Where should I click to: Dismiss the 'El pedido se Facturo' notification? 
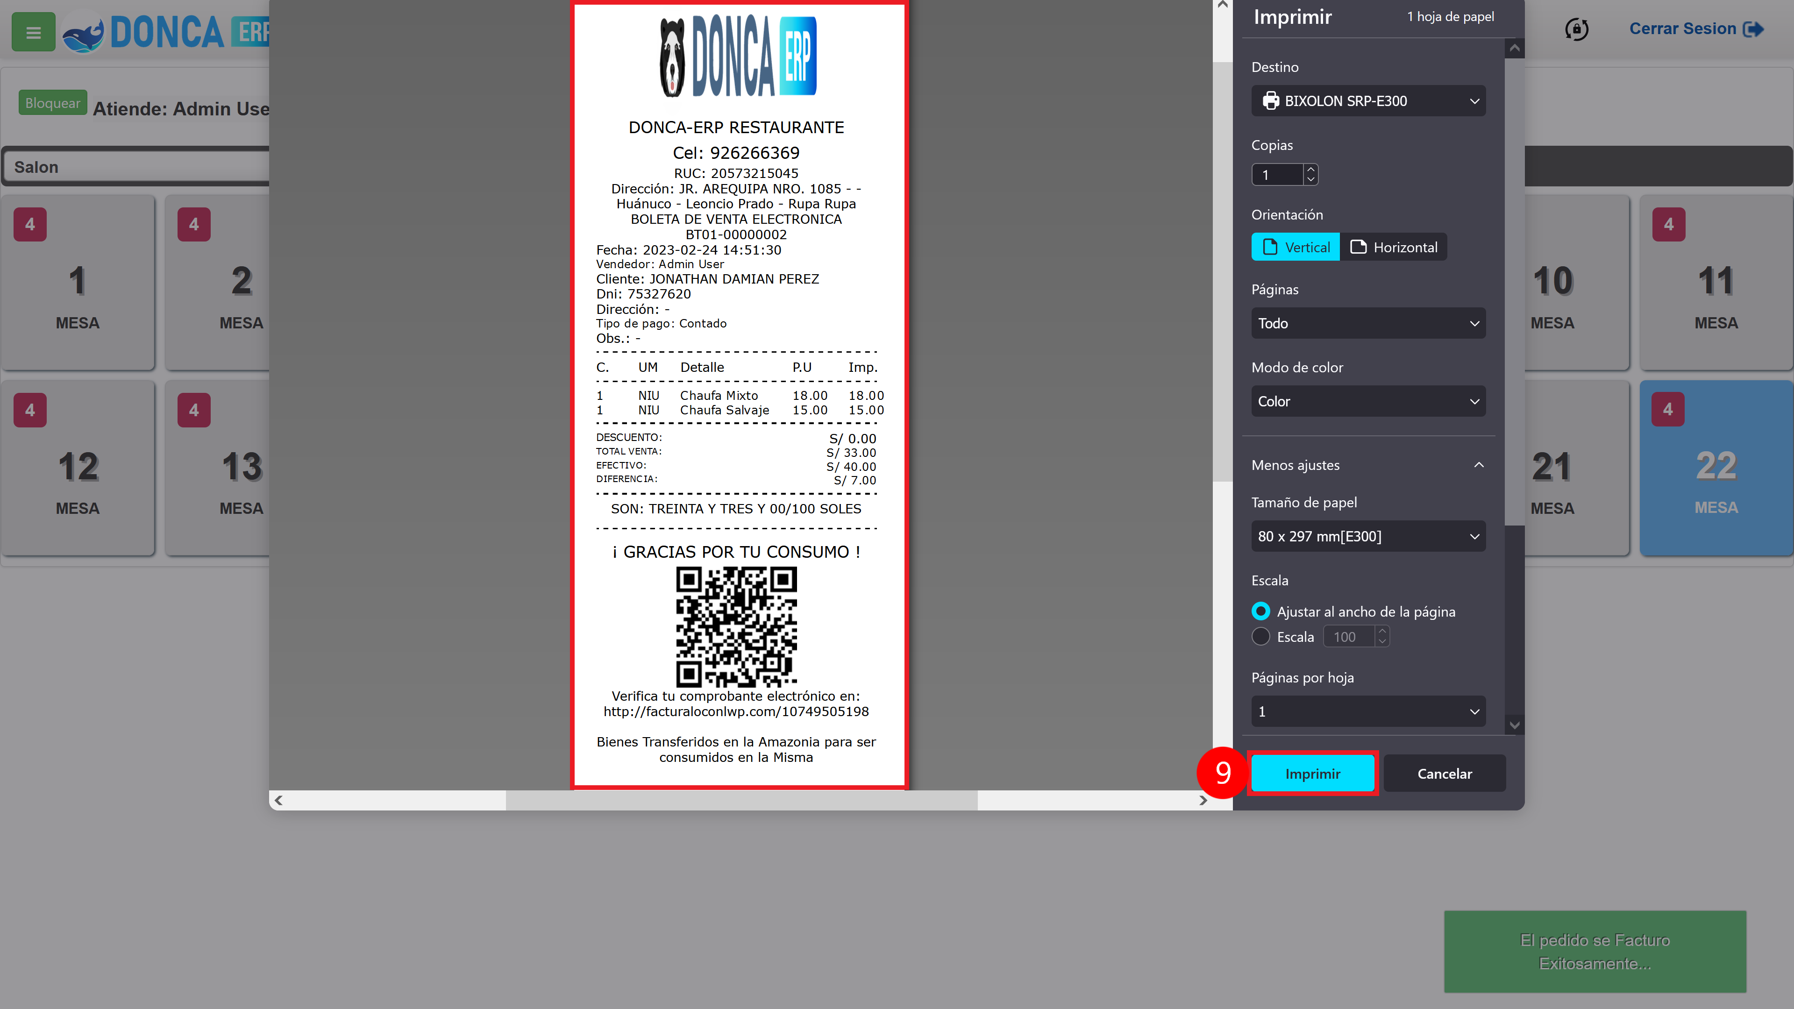(1595, 951)
